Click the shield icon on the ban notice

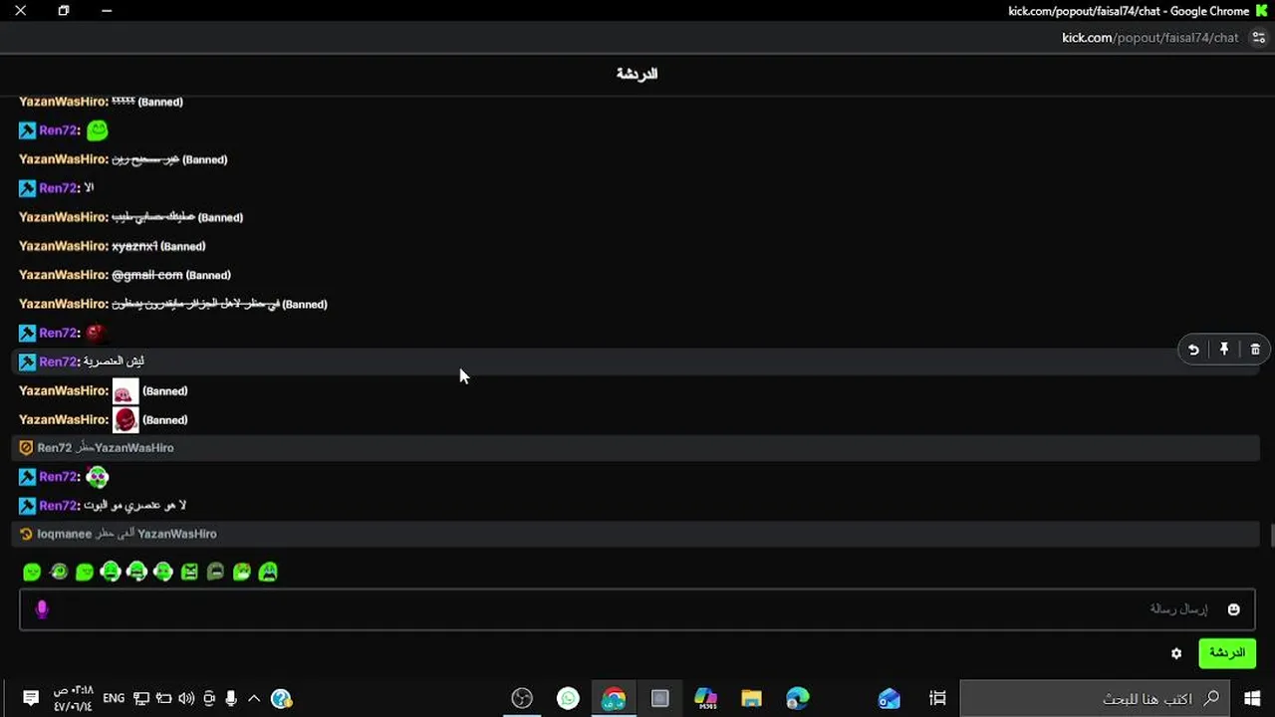pyautogui.click(x=26, y=448)
